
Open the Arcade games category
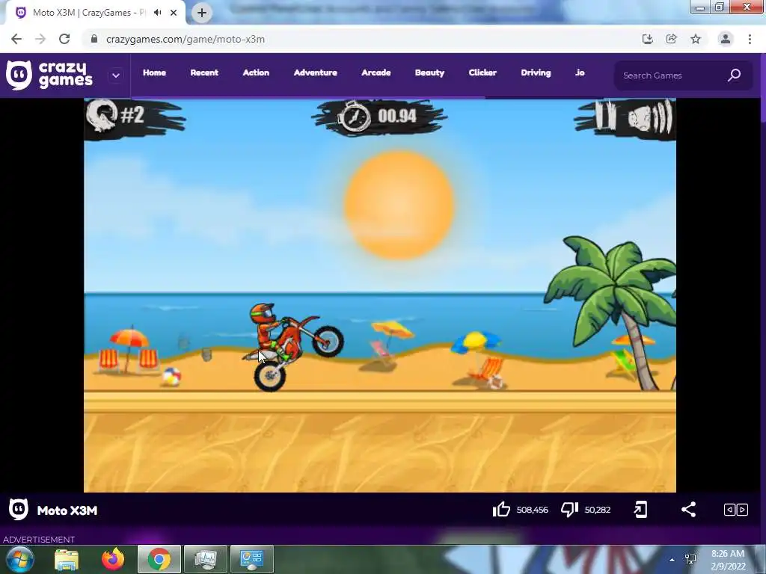376,72
